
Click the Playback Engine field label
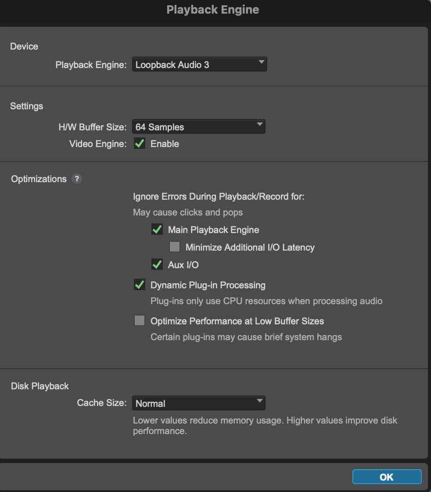91,65
